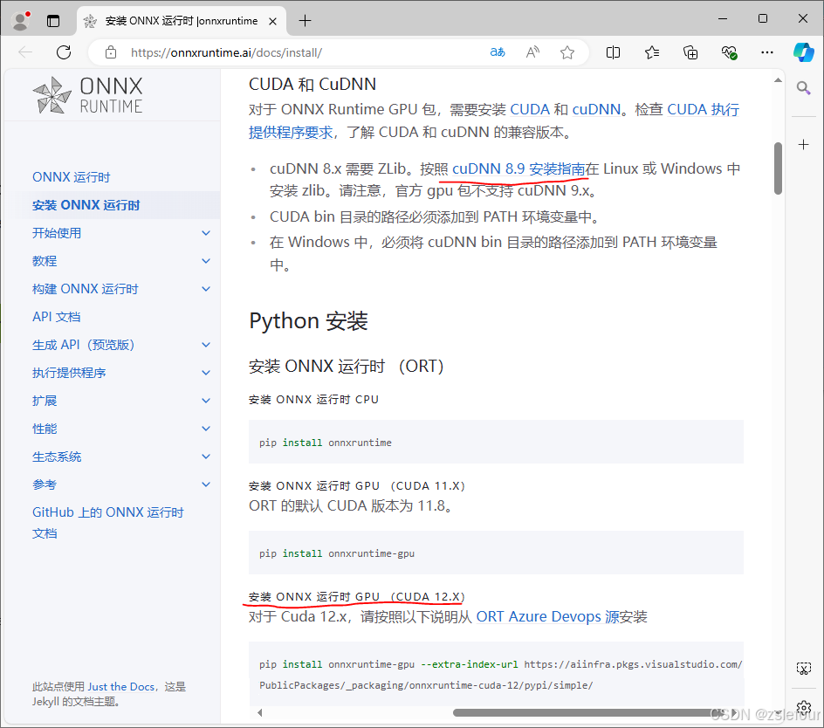
Task: Open 生态系统 nav item
Action: [57, 457]
